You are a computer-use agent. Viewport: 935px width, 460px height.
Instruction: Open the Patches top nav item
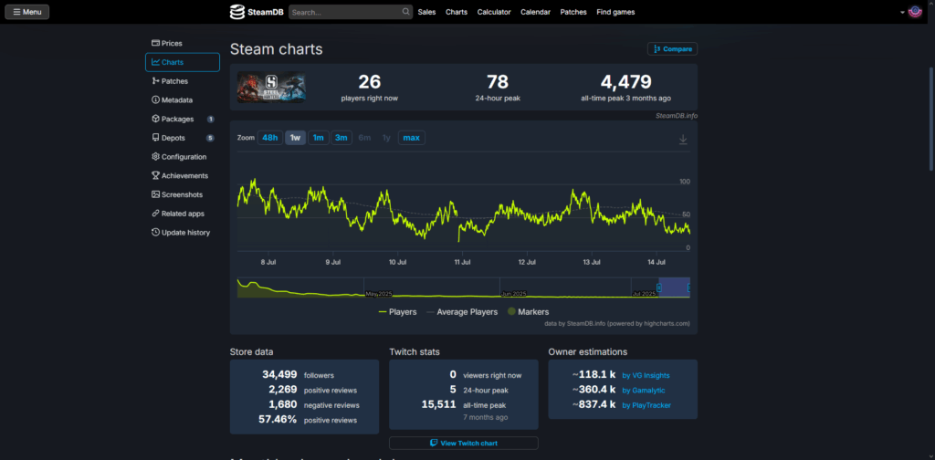[573, 12]
